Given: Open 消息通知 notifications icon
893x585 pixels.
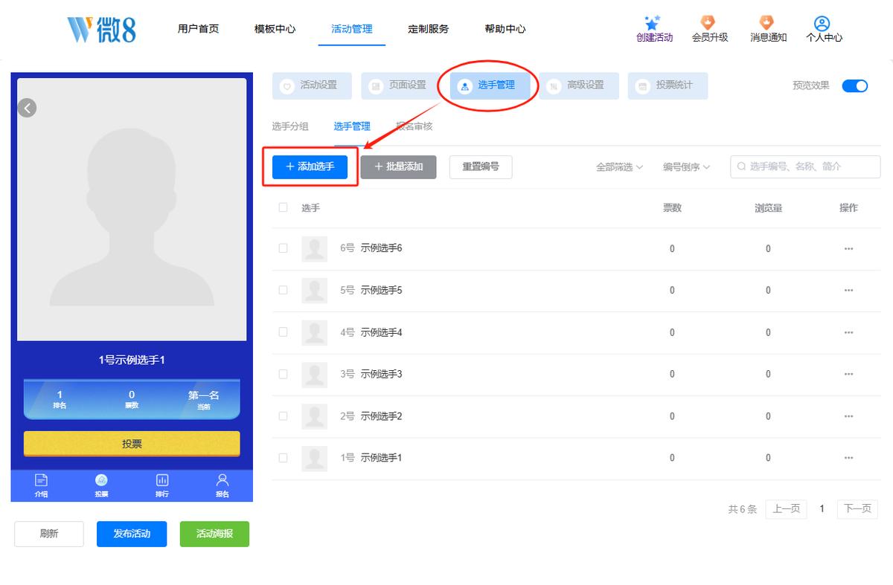Looking at the screenshot, I should click(x=766, y=23).
